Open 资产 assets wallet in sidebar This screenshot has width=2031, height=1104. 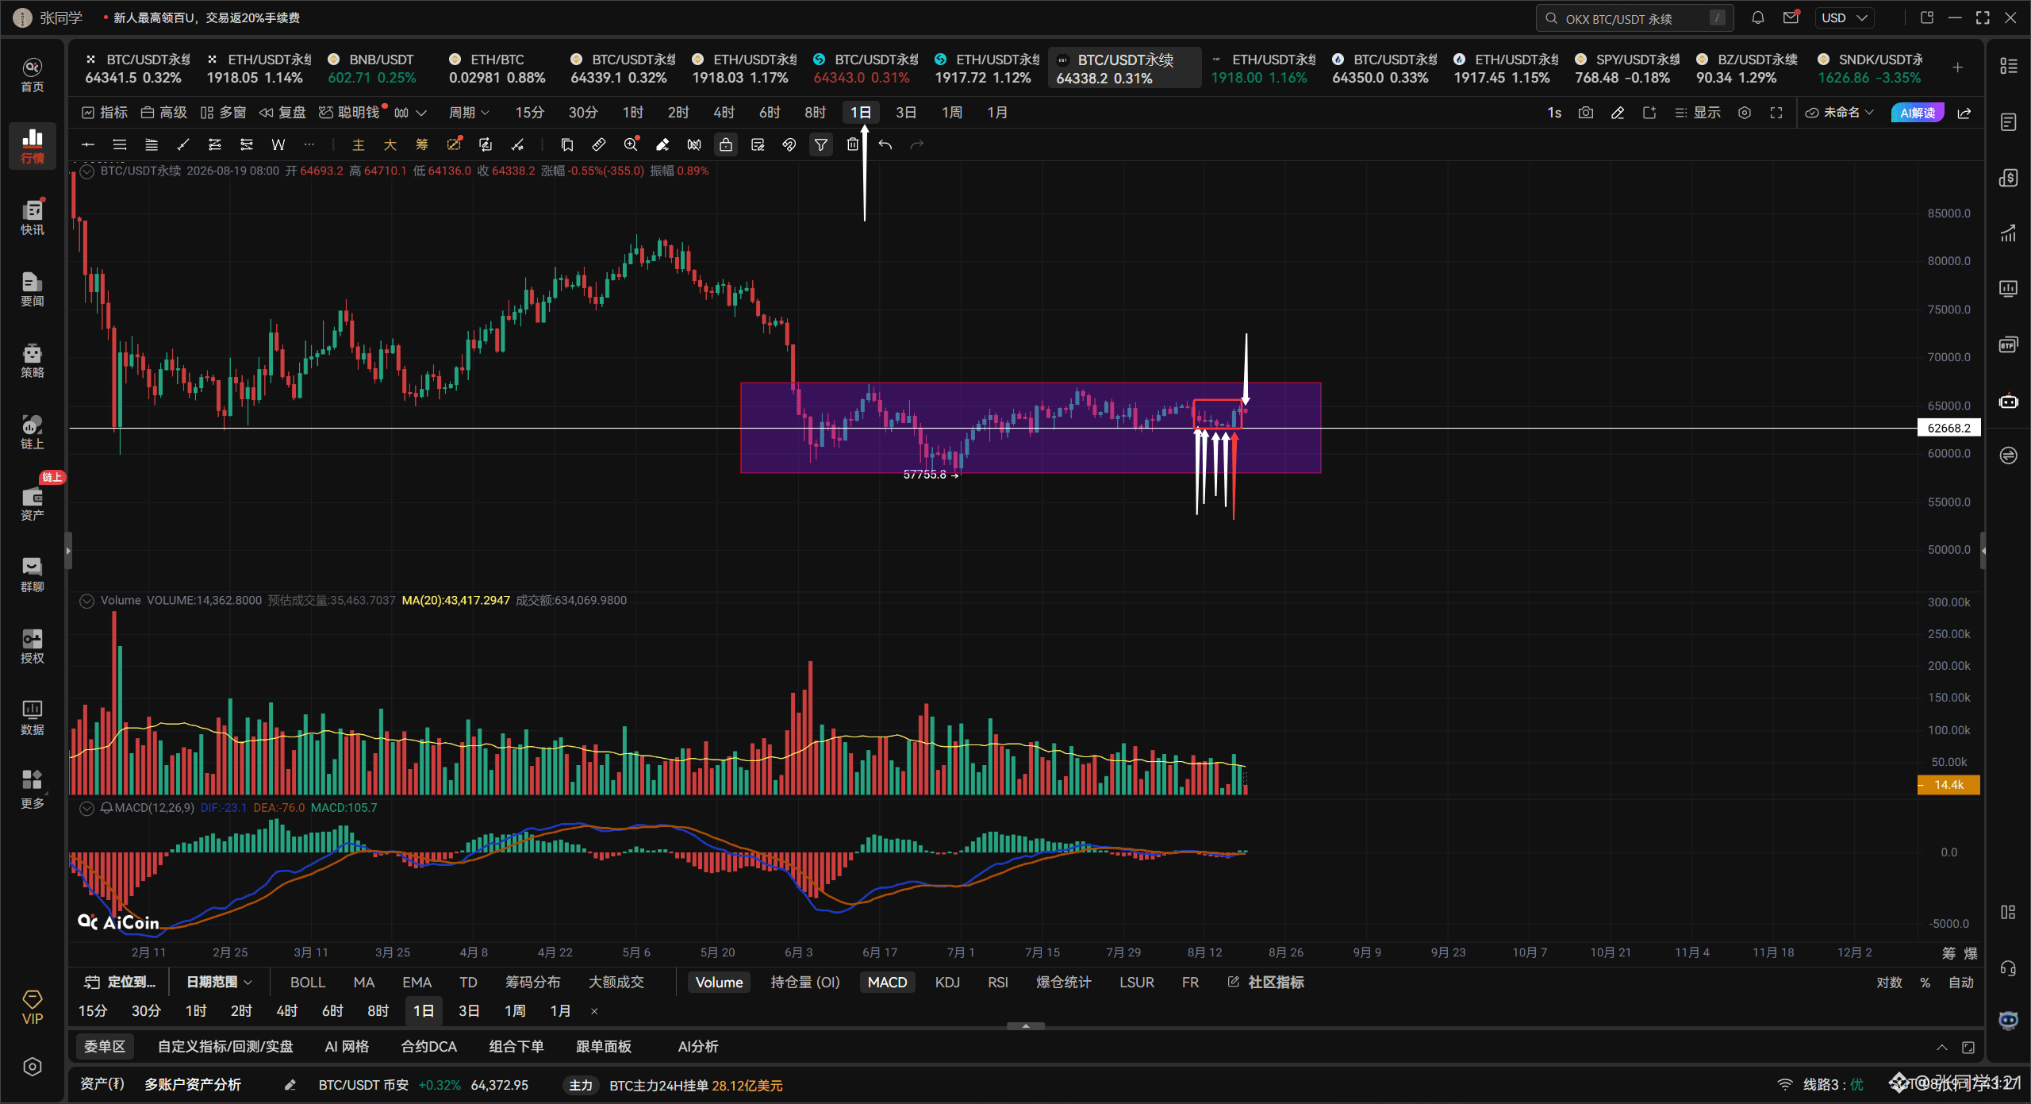click(33, 503)
